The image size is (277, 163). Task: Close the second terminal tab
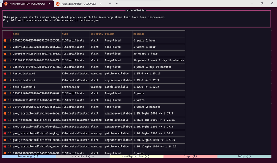[x=101, y=4]
